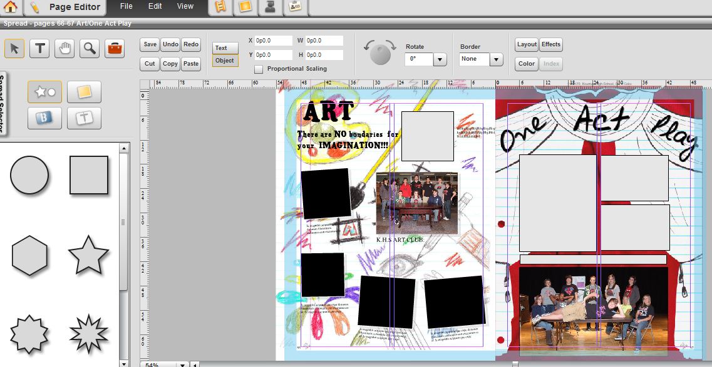This screenshot has height=367, width=712.
Task: Click the Redo button
Action: click(x=191, y=44)
